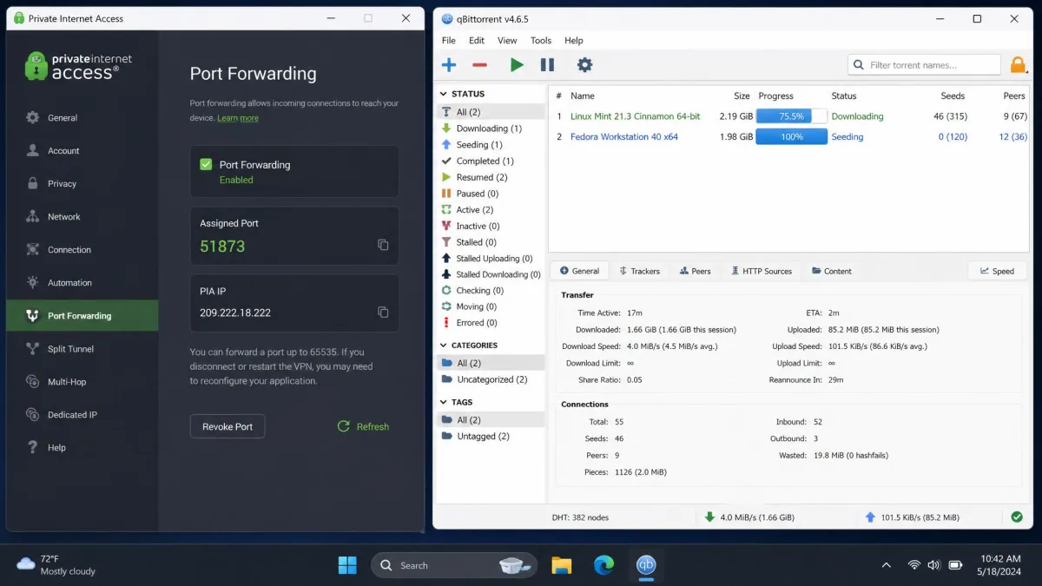This screenshot has height=586, width=1042.
Task: Open Microsoft Edge from the taskbar
Action: [x=603, y=565]
